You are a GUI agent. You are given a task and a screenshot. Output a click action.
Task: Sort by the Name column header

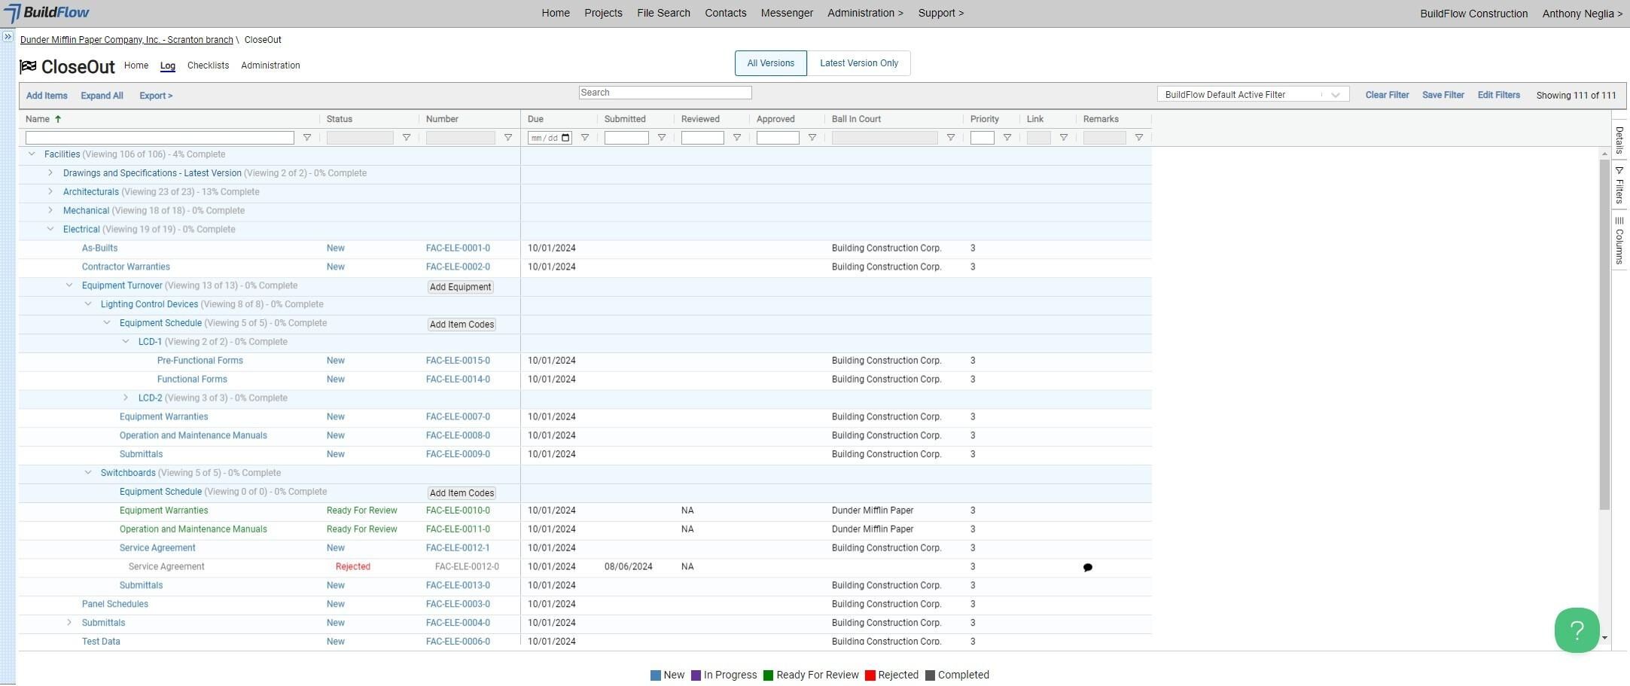click(x=38, y=119)
